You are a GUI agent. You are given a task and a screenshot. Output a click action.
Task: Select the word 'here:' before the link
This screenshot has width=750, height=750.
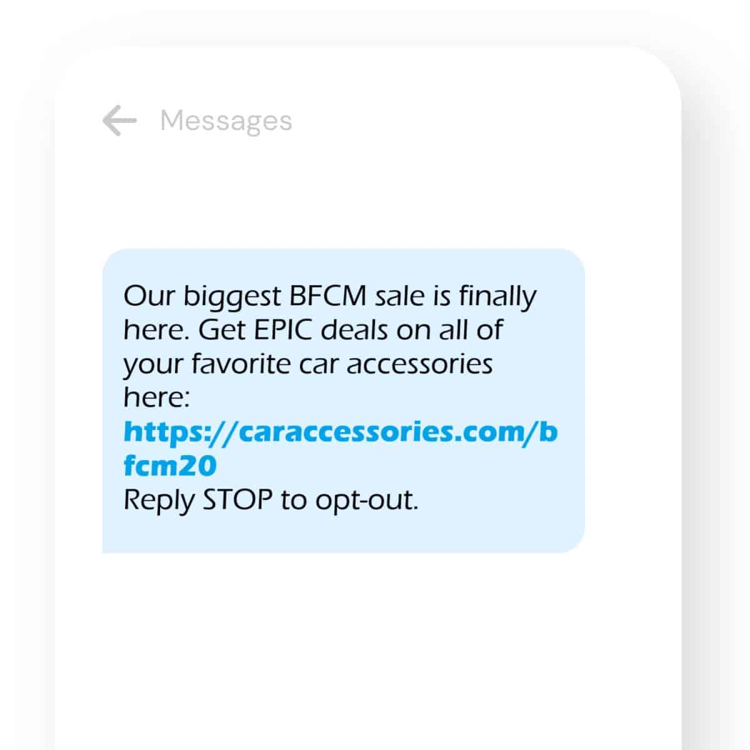(x=158, y=396)
